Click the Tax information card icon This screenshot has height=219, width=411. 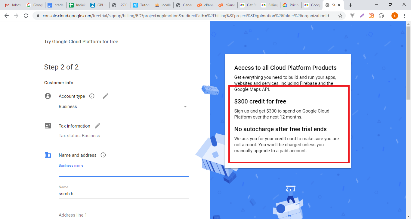pos(48,126)
